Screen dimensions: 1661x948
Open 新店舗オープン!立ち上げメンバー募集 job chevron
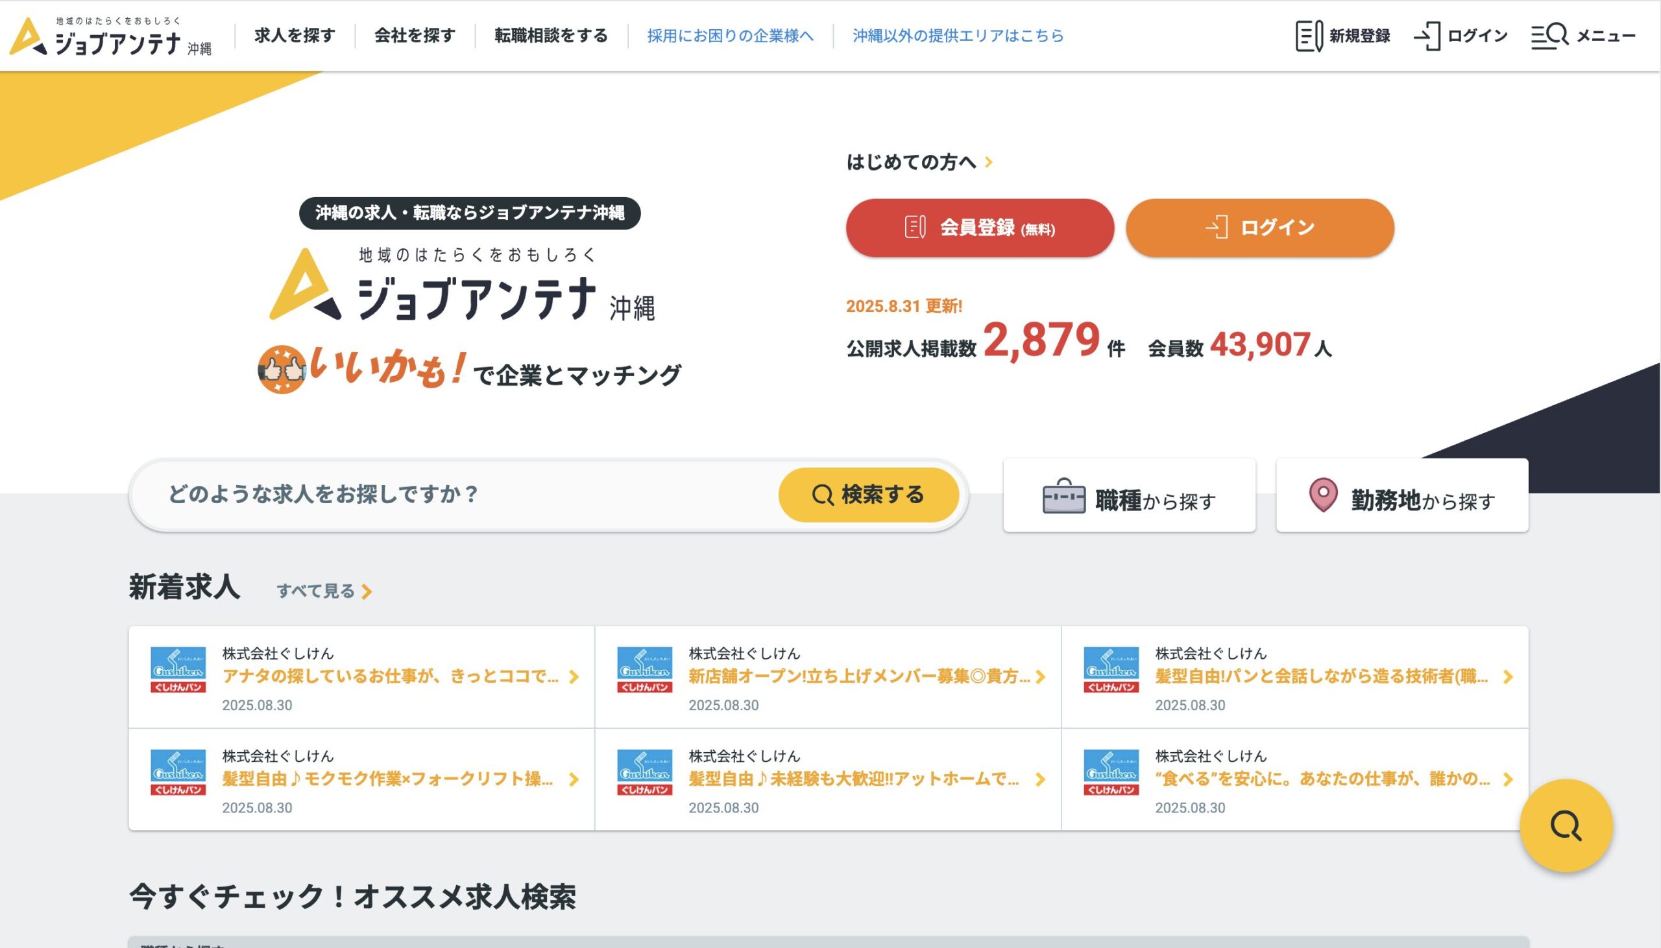coord(1040,677)
